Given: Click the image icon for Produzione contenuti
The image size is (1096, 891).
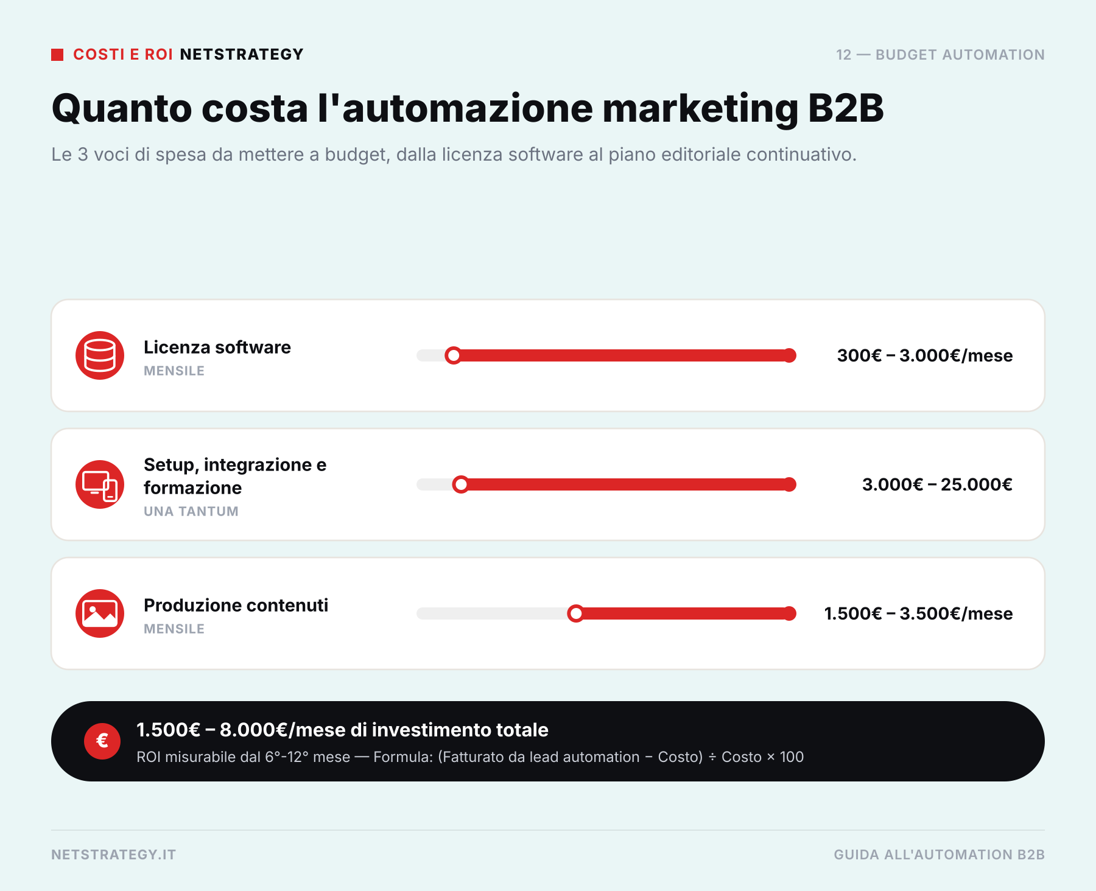Looking at the screenshot, I should (x=100, y=613).
